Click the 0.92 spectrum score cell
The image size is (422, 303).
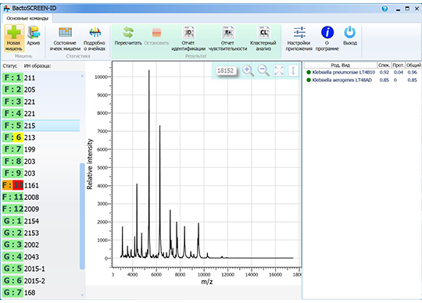tap(384, 73)
